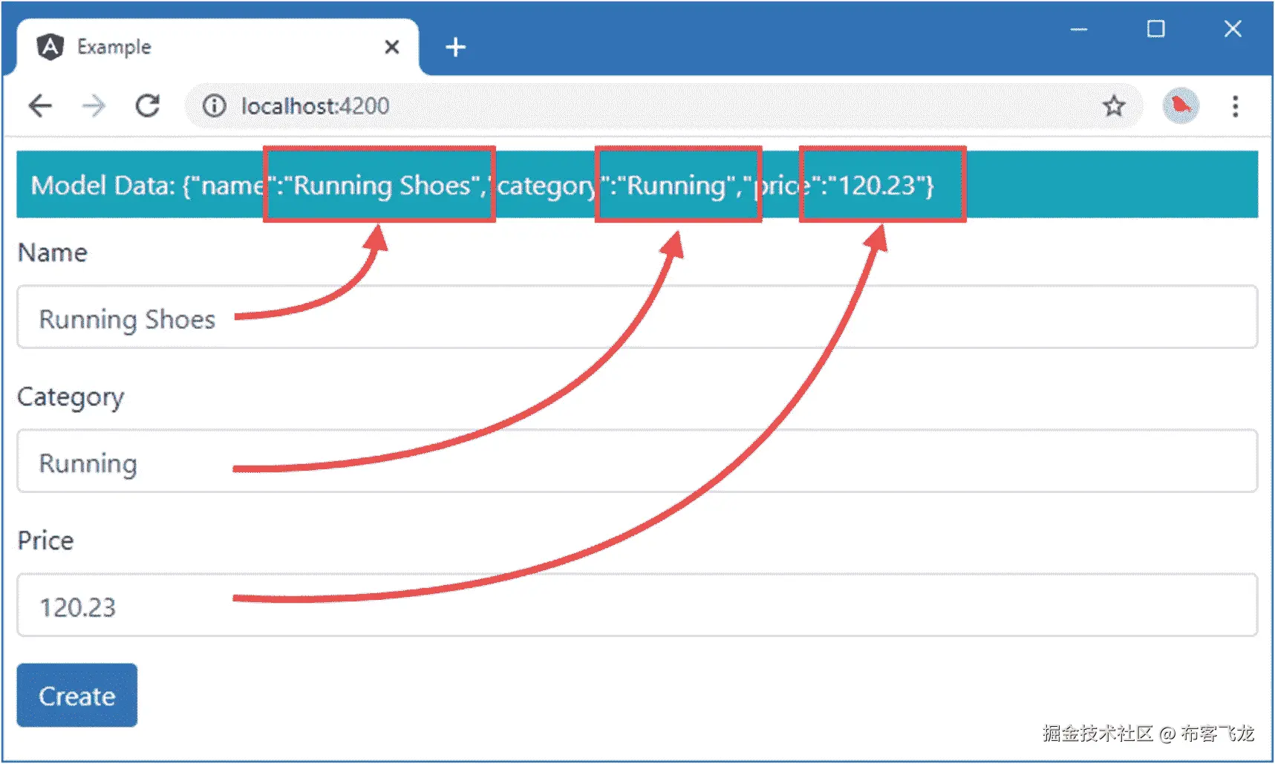Click the Category input field

637,461
